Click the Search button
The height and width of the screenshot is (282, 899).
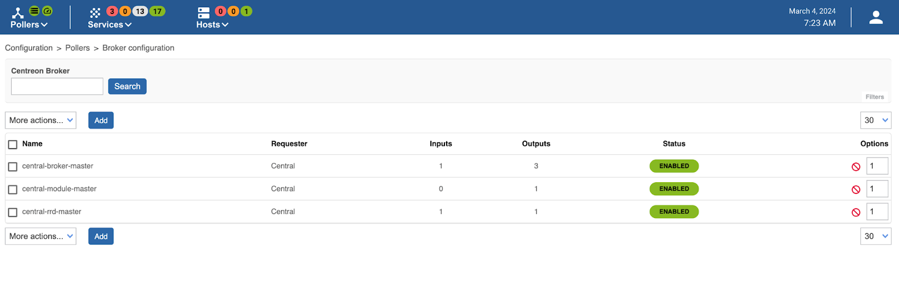(x=128, y=86)
